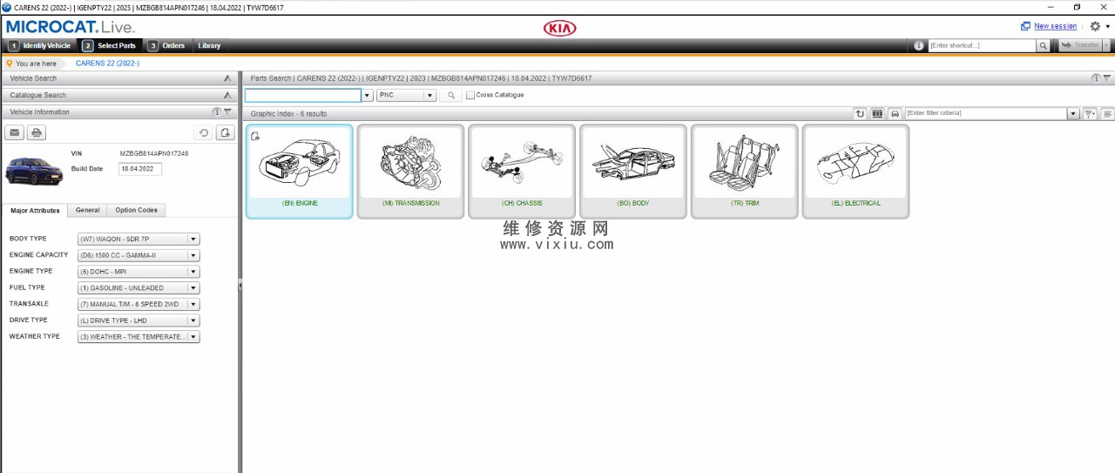Image resolution: width=1115 pixels, height=473 pixels.
Task: Collapse the left panel with the splitter arrow
Action: (x=240, y=286)
